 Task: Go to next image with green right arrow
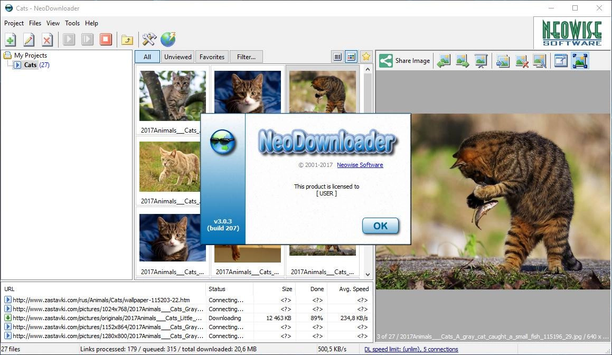click(x=462, y=61)
